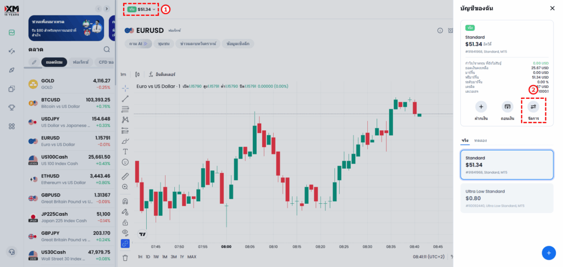
Task: Click the Manage (จัดการ) account icon
Action: tap(533, 107)
